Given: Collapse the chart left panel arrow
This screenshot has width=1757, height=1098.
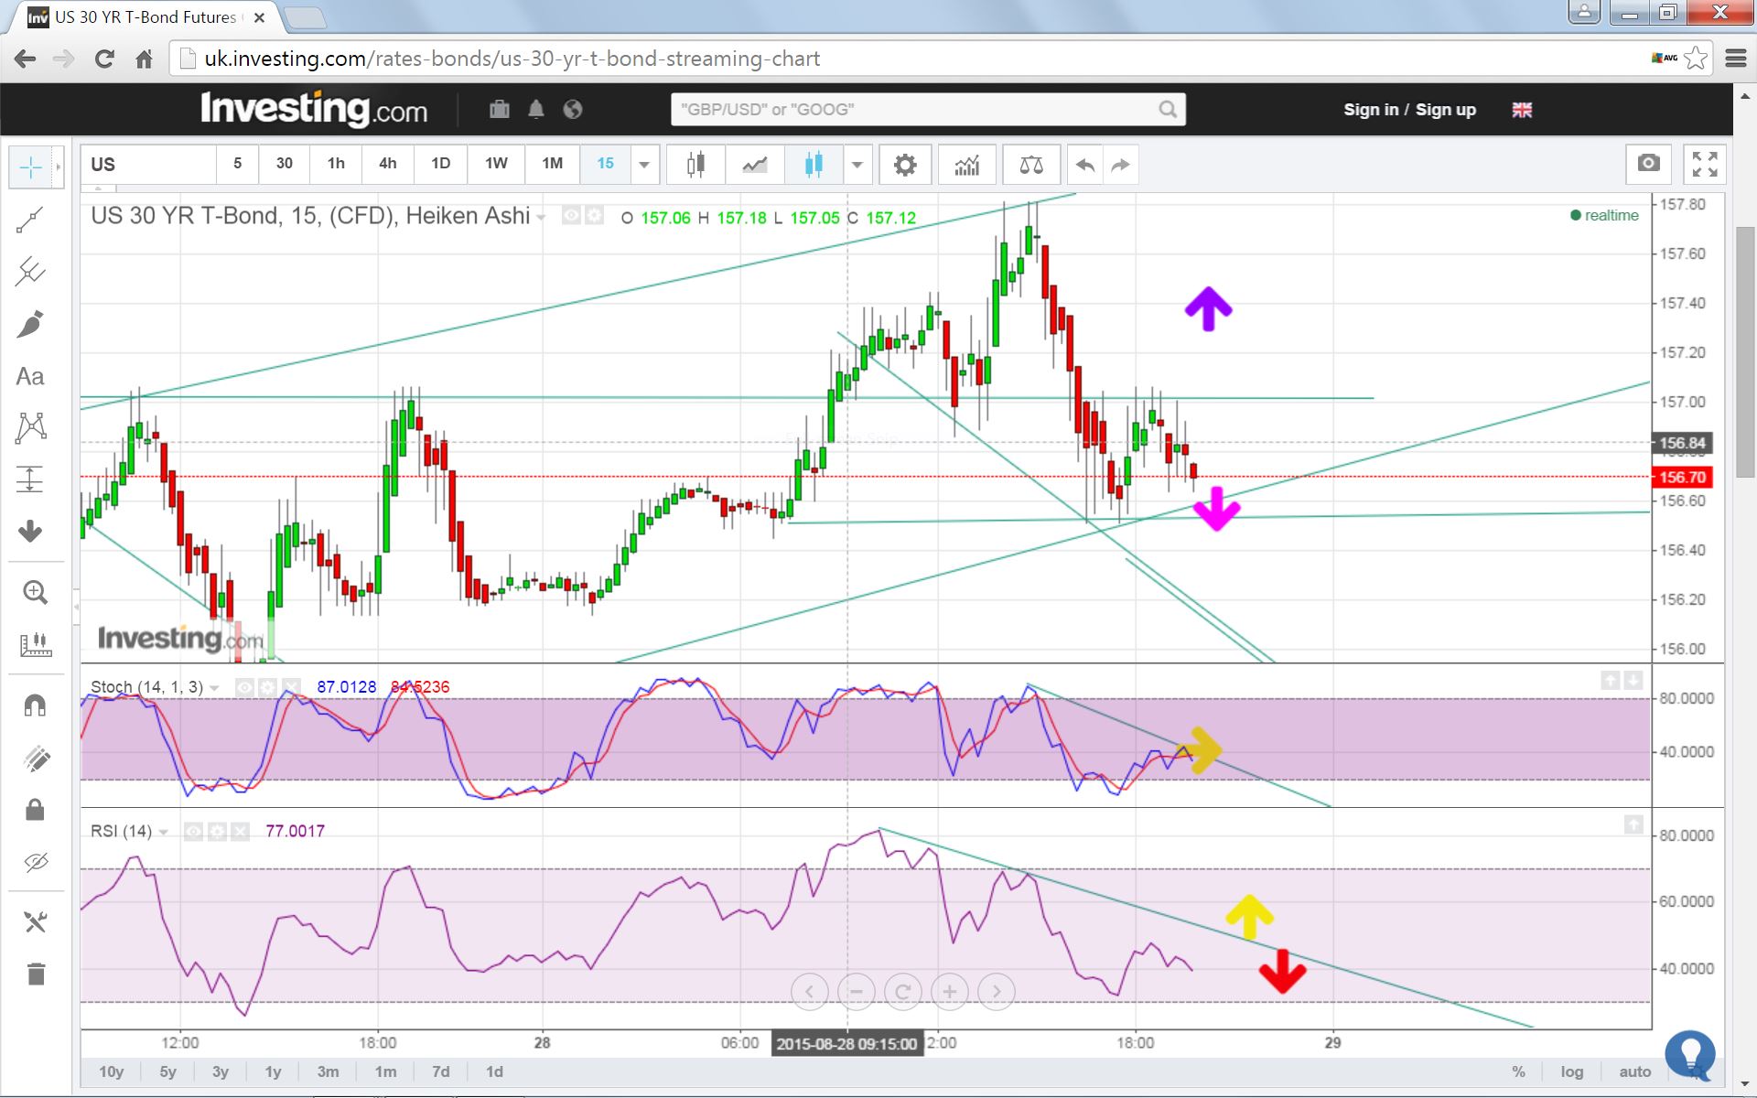Looking at the screenshot, I should point(76,607).
